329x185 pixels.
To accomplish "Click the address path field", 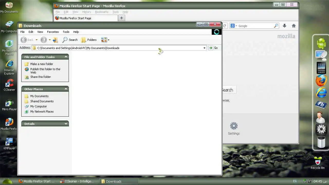I will tap(119, 48).
